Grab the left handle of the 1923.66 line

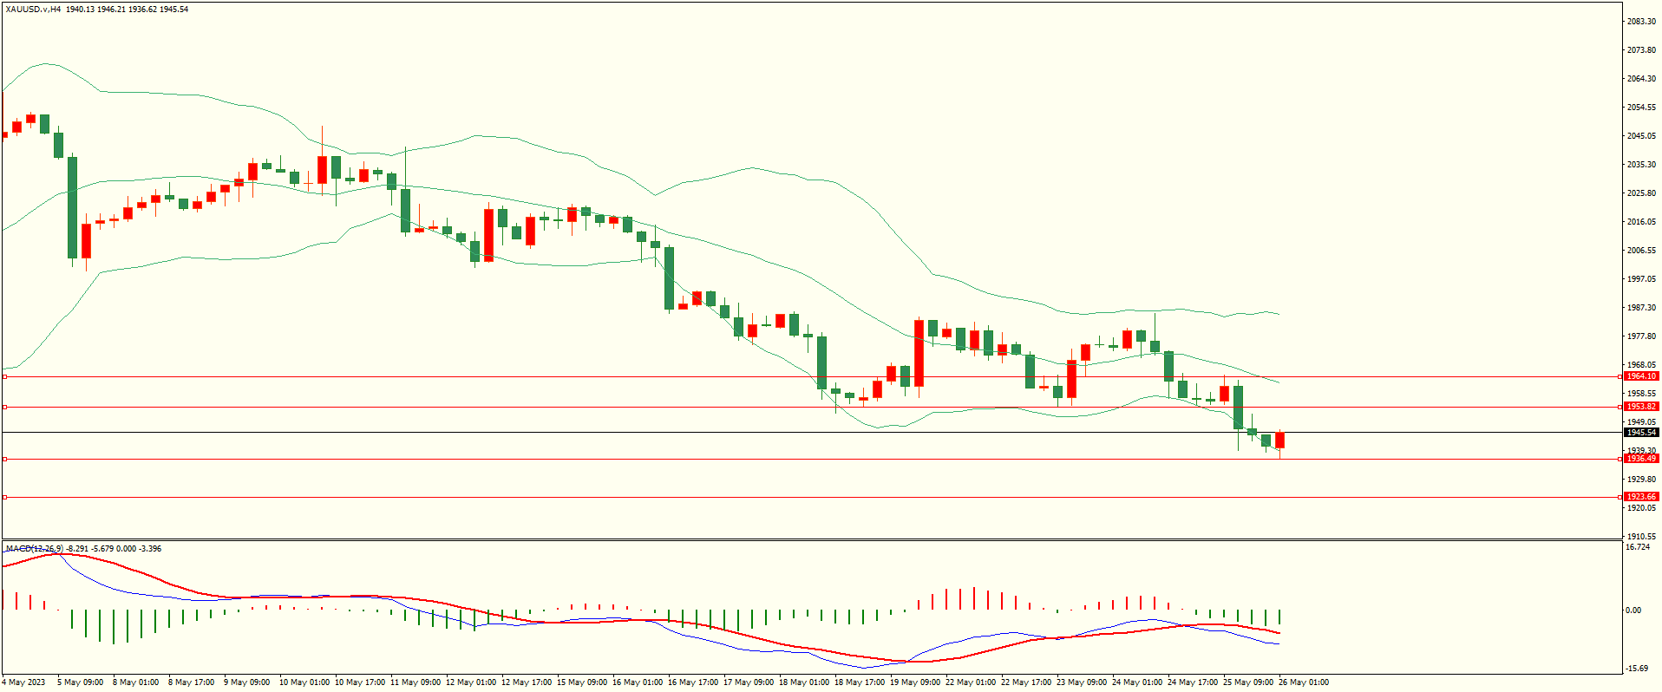(x=4, y=497)
